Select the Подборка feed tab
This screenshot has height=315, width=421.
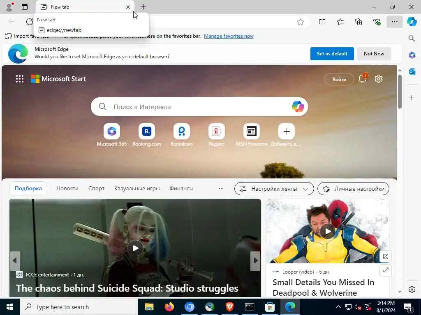click(x=28, y=188)
